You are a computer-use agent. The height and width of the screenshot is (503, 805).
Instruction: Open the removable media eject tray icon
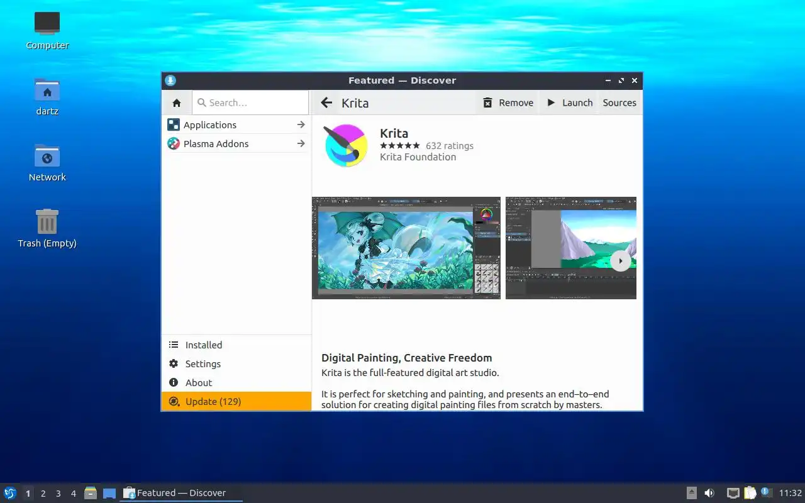[x=691, y=493]
